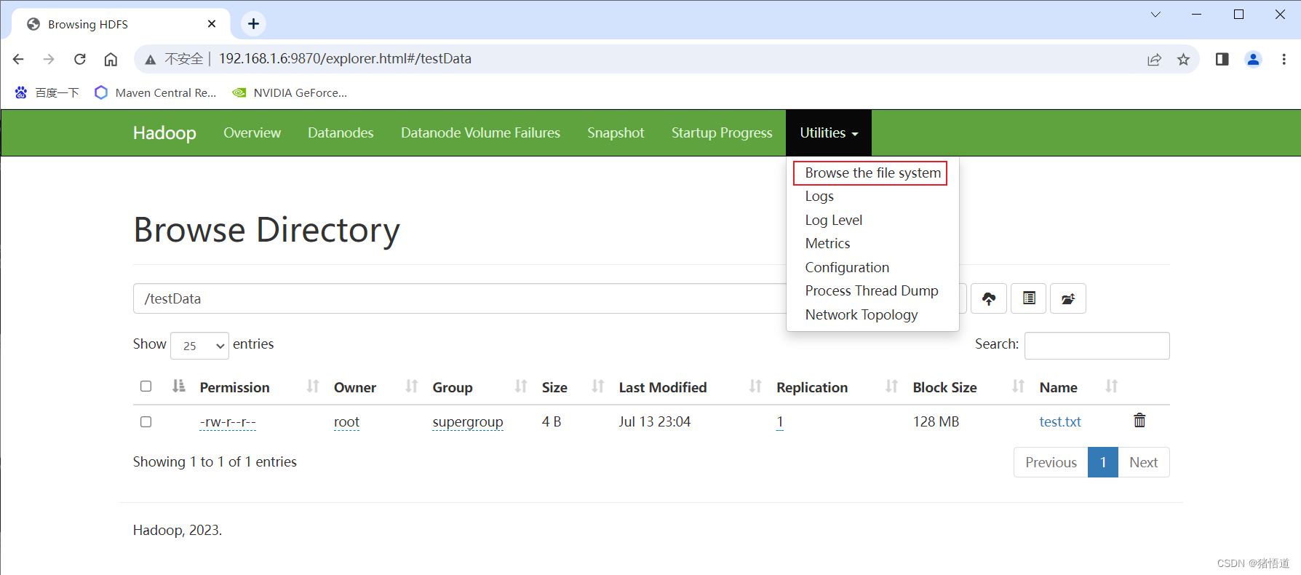Viewport: 1301px width, 575px height.
Task: Click the cut/paste list icon button
Action: point(1029,298)
